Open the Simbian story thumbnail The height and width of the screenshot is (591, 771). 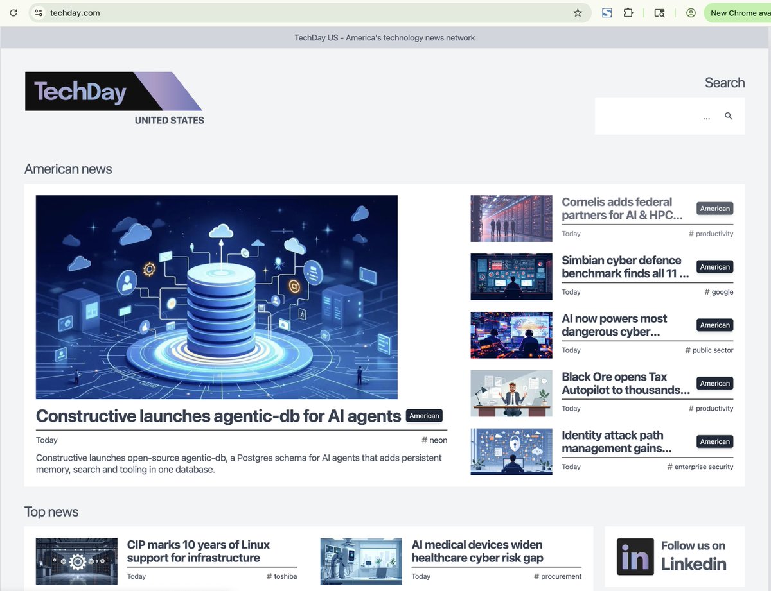[x=511, y=277]
